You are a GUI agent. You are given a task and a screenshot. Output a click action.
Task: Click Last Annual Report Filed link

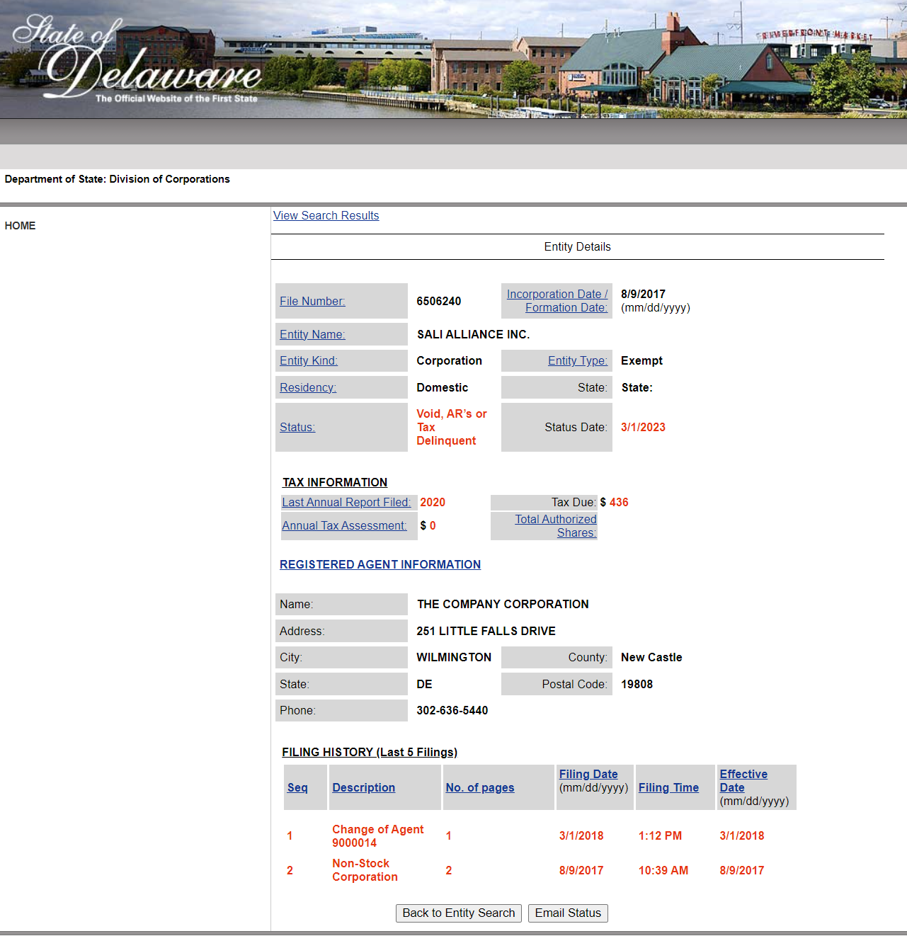tap(346, 502)
